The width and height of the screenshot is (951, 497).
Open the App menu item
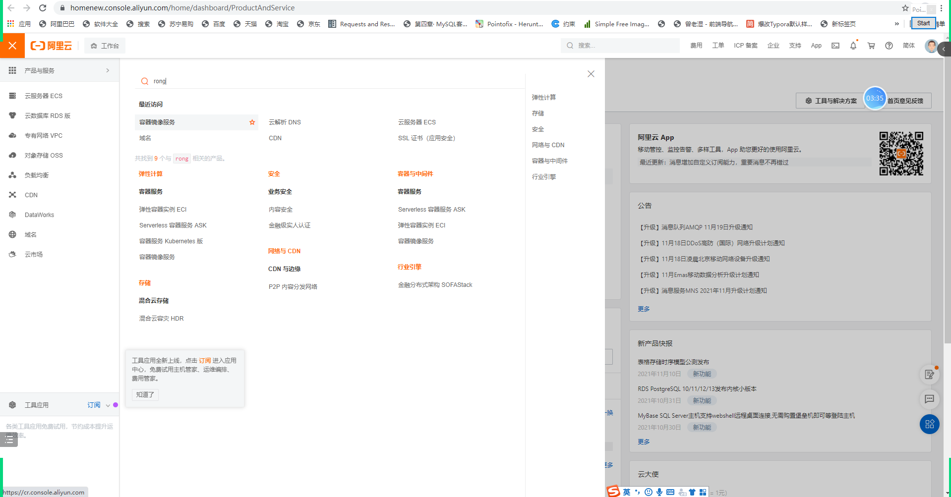point(816,46)
